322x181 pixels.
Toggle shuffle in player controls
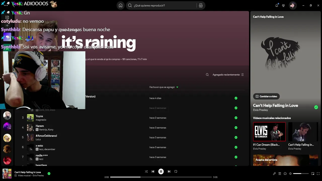point(146,171)
